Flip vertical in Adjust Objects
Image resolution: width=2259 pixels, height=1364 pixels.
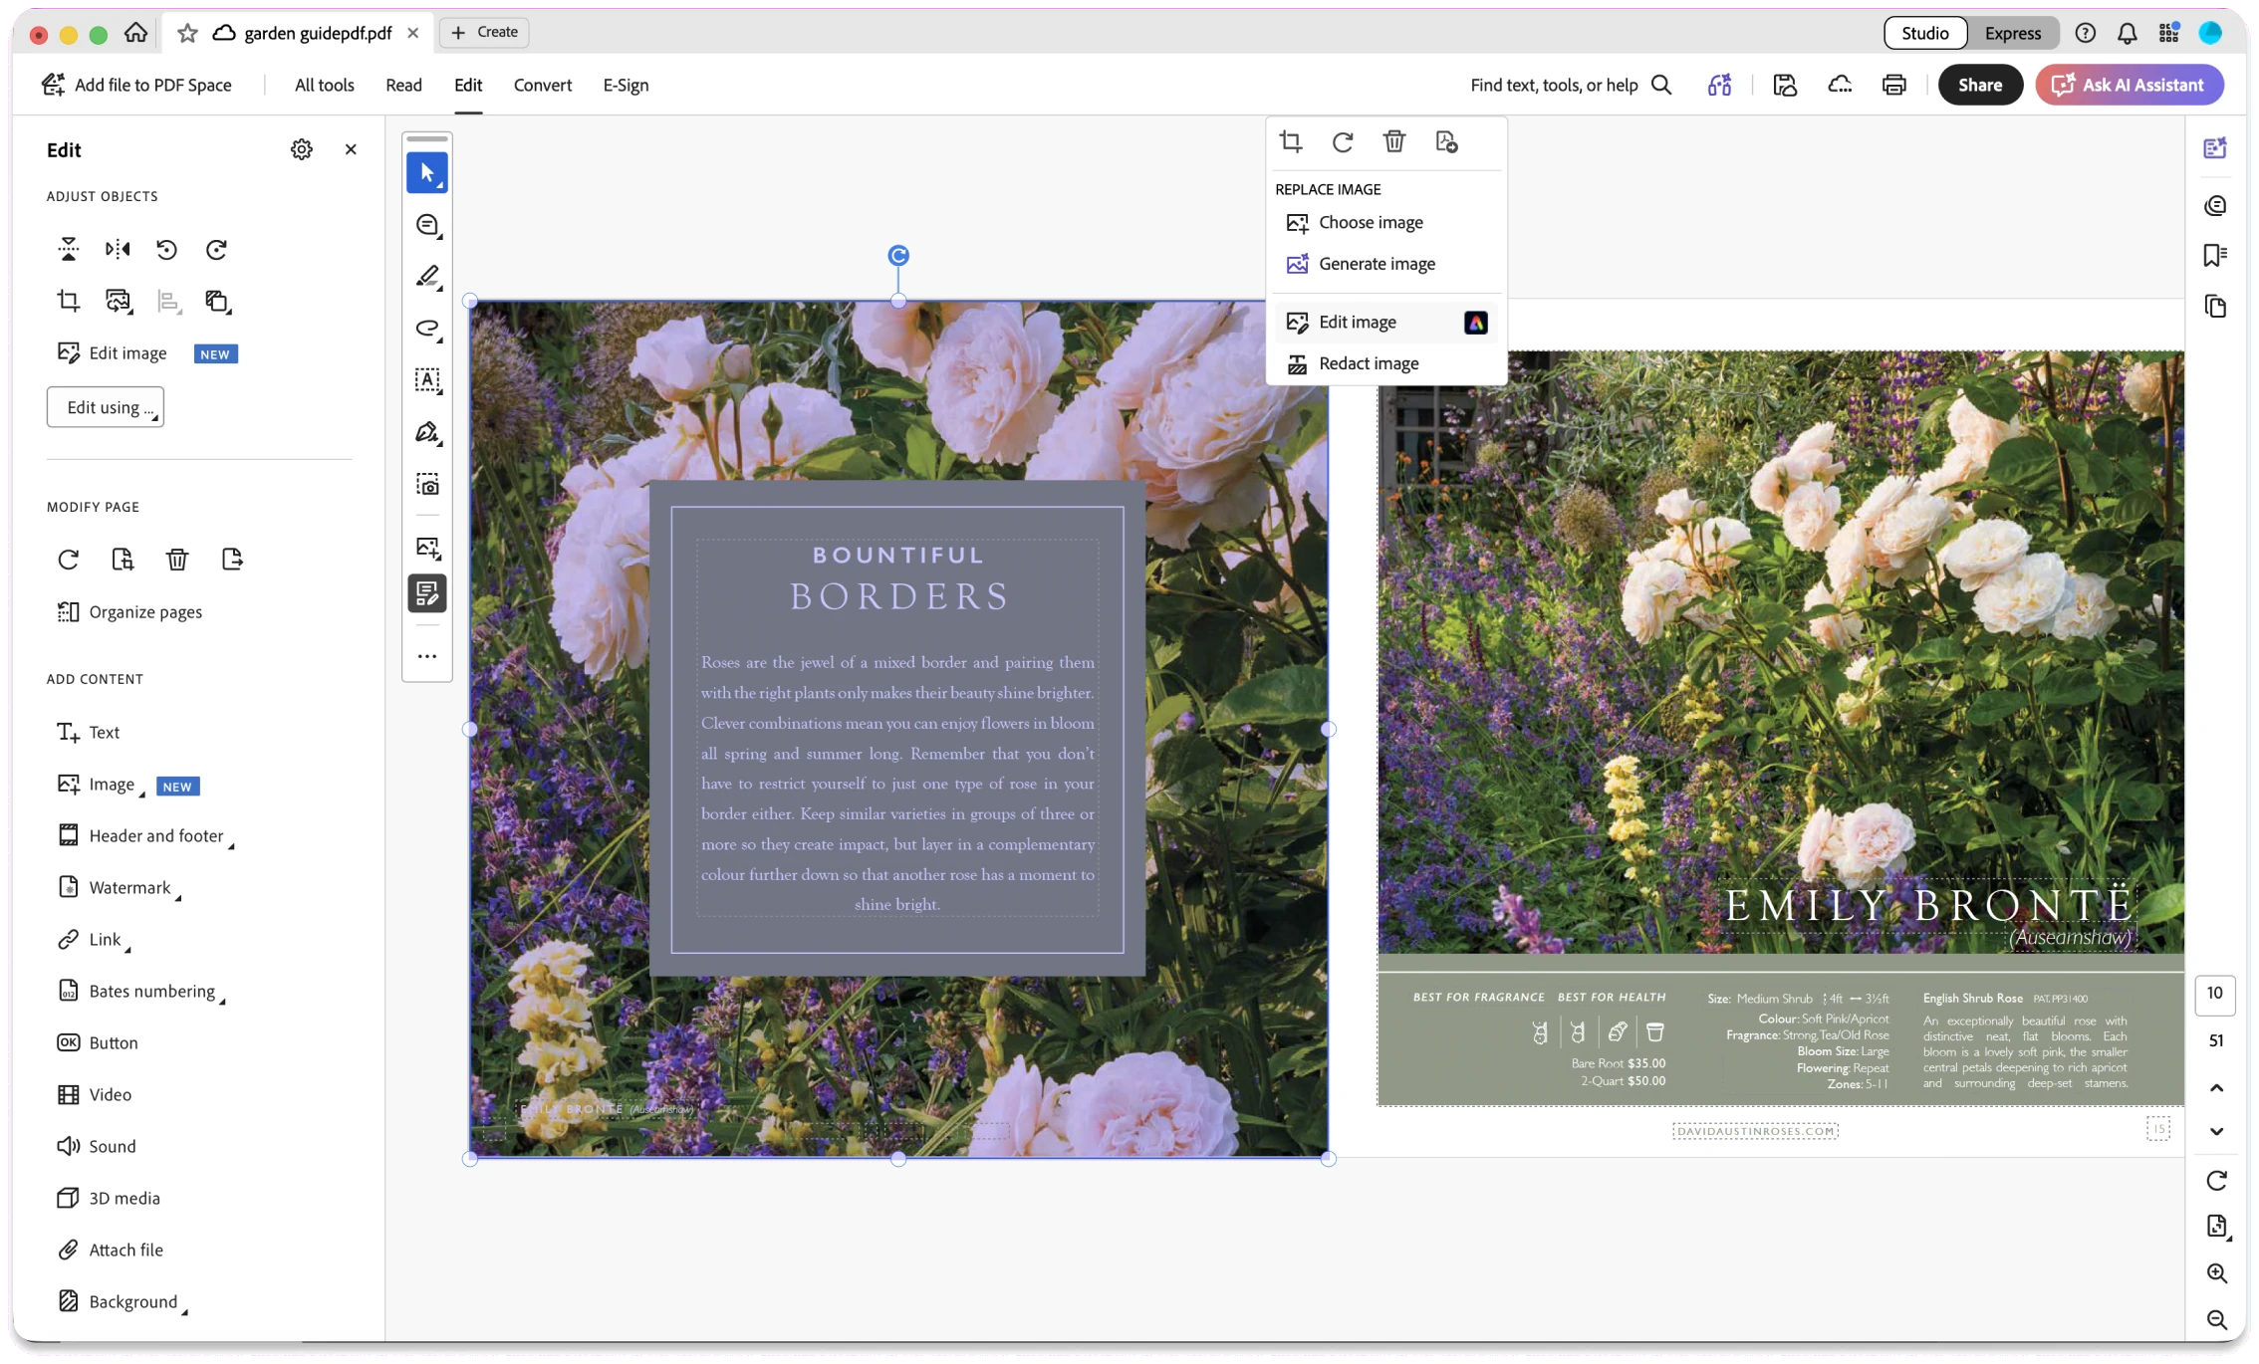point(69,249)
